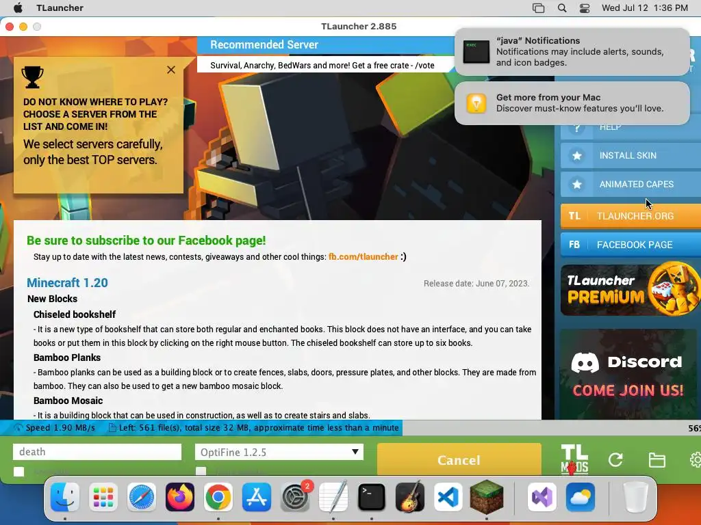Open Spotlight search in menu bar
Viewport: 701px width, 525px height.
562,8
